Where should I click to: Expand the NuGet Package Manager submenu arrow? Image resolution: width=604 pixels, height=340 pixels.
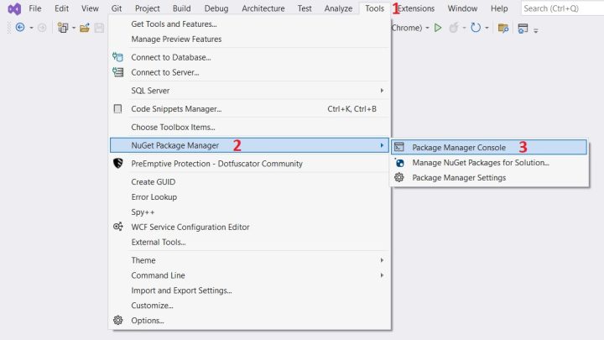[x=382, y=145]
